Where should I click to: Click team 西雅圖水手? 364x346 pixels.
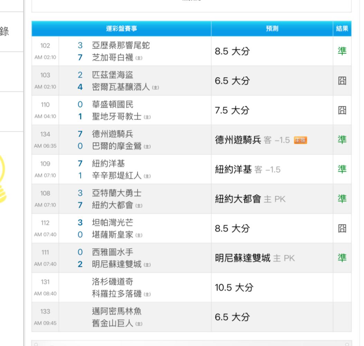(x=113, y=252)
